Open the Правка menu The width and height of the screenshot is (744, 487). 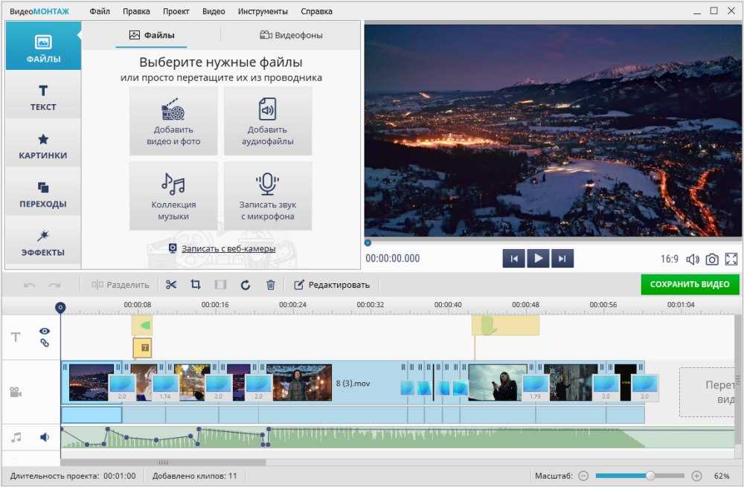coord(136,11)
